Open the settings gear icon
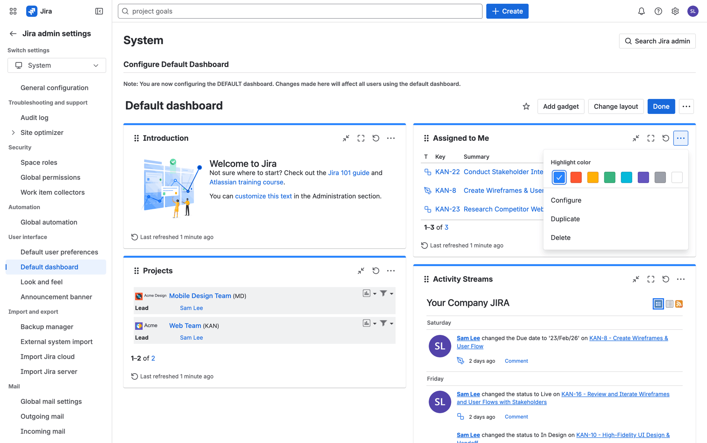The height and width of the screenshot is (443, 707). (x=675, y=11)
